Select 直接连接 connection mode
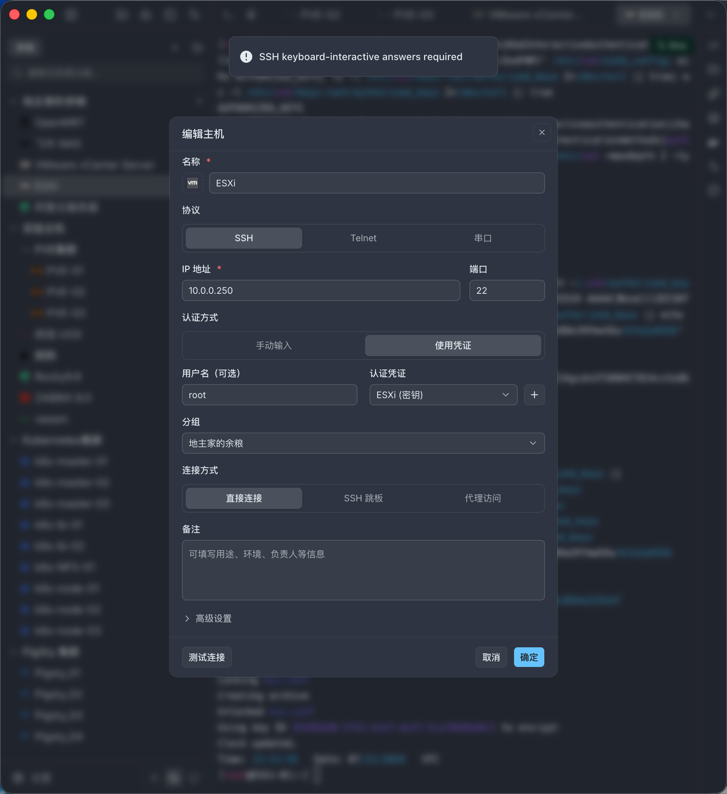This screenshot has height=794, width=727. 244,498
